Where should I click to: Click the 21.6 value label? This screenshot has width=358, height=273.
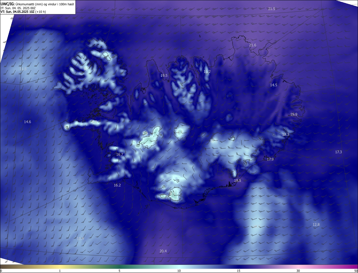click(x=253, y=45)
